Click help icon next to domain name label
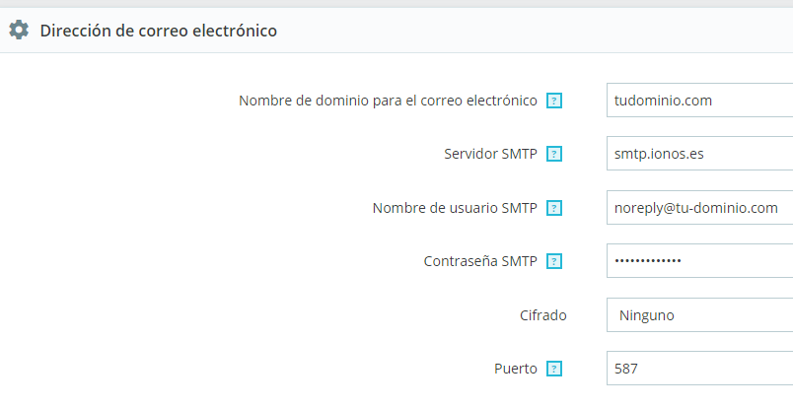 coord(554,101)
